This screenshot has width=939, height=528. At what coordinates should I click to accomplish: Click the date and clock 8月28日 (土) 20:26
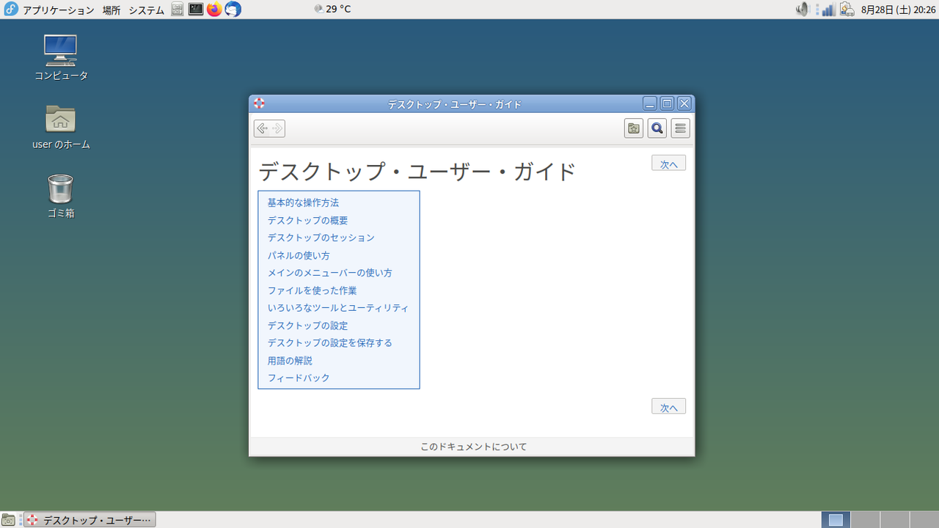(898, 10)
